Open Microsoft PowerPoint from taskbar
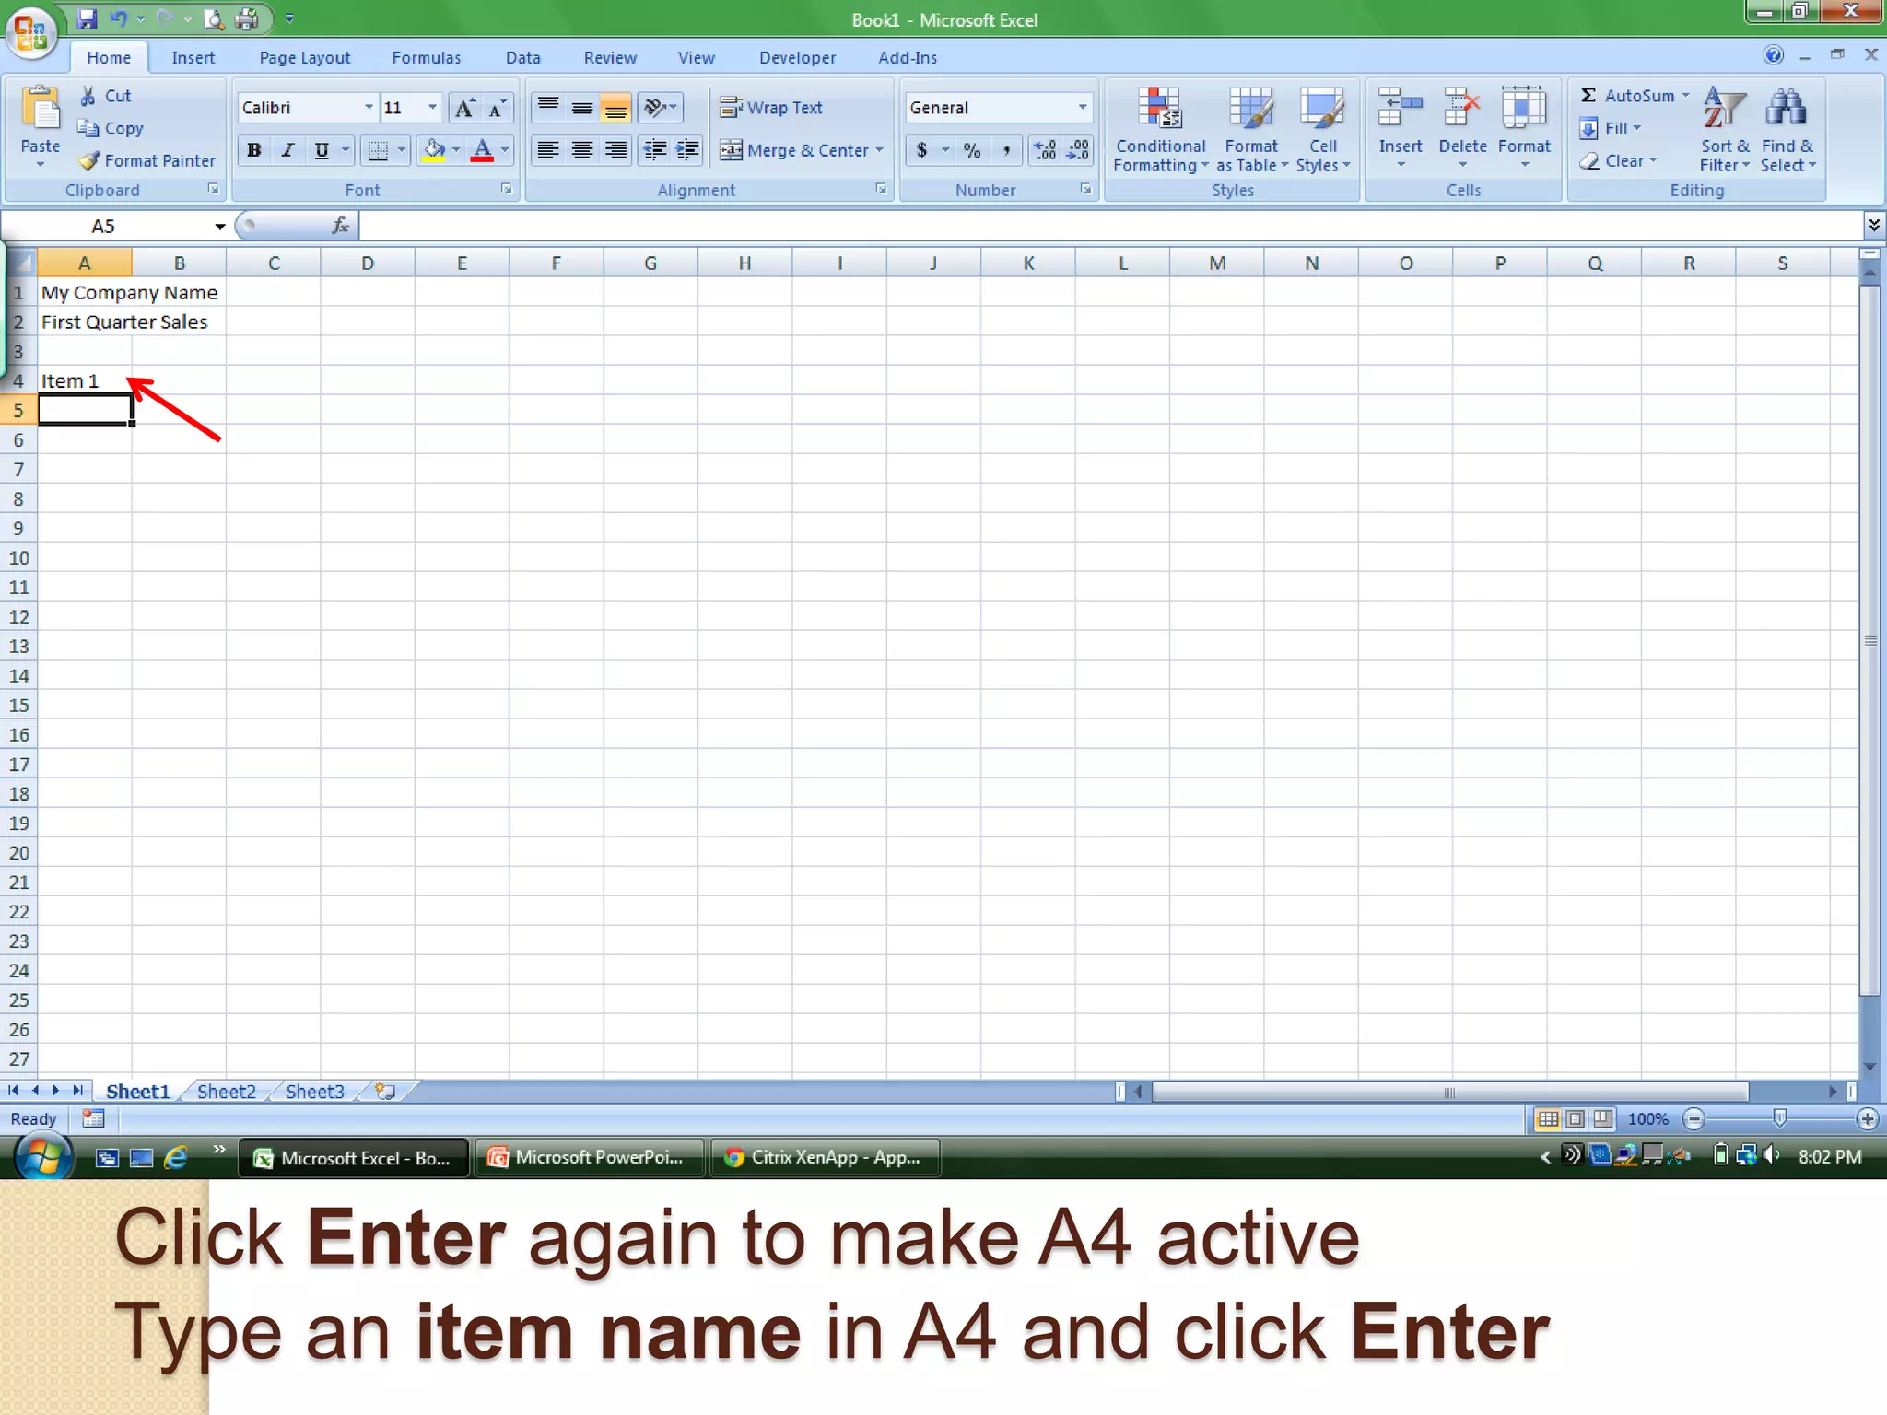 [x=590, y=1157]
